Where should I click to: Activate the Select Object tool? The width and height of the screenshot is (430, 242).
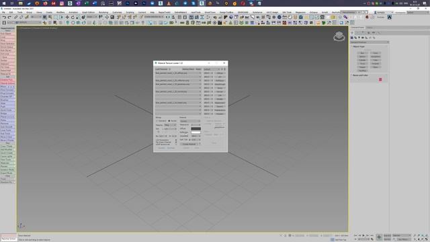44,17
